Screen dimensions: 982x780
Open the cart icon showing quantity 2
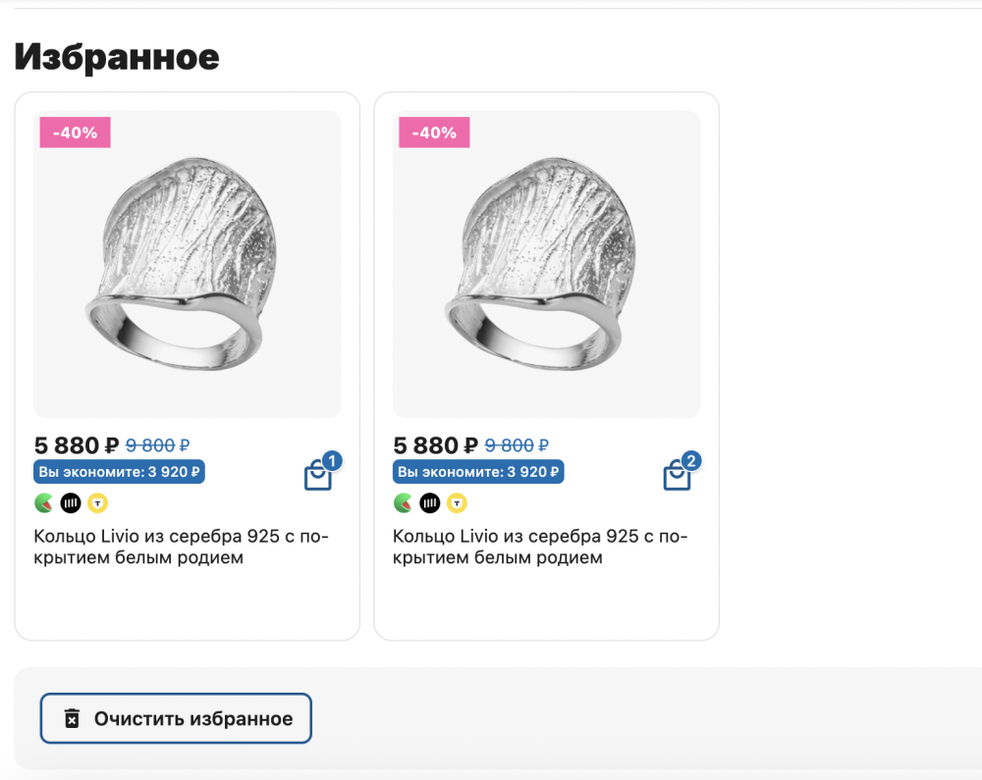point(678,473)
